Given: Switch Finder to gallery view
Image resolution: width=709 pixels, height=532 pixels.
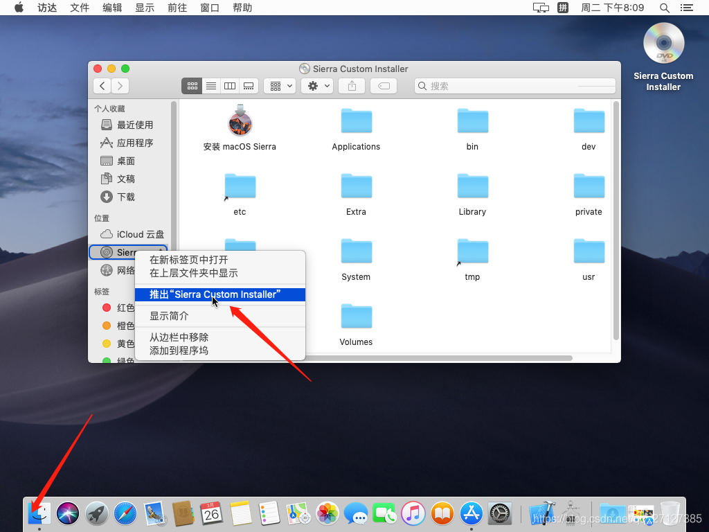Looking at the screenshot, I should [x=249, y=86].
